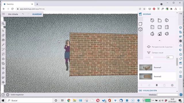This screenshot has width=184, height=103.
Task: Click the Campo visual option
Action: [x=155, y=53]
